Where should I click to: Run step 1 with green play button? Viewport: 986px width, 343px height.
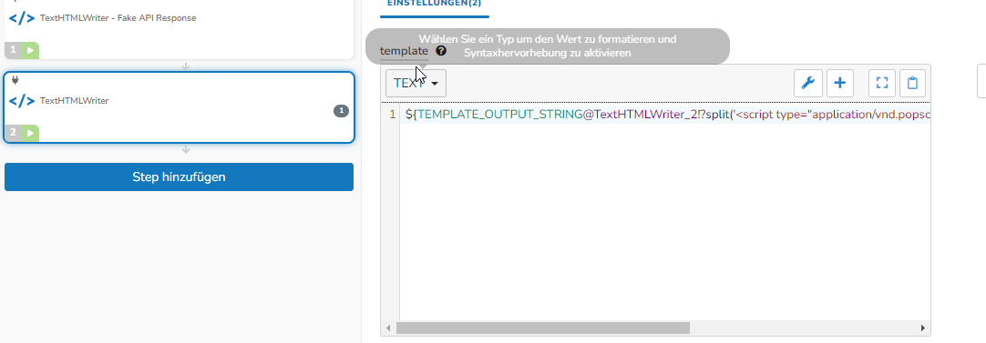[x=31, y=50]
